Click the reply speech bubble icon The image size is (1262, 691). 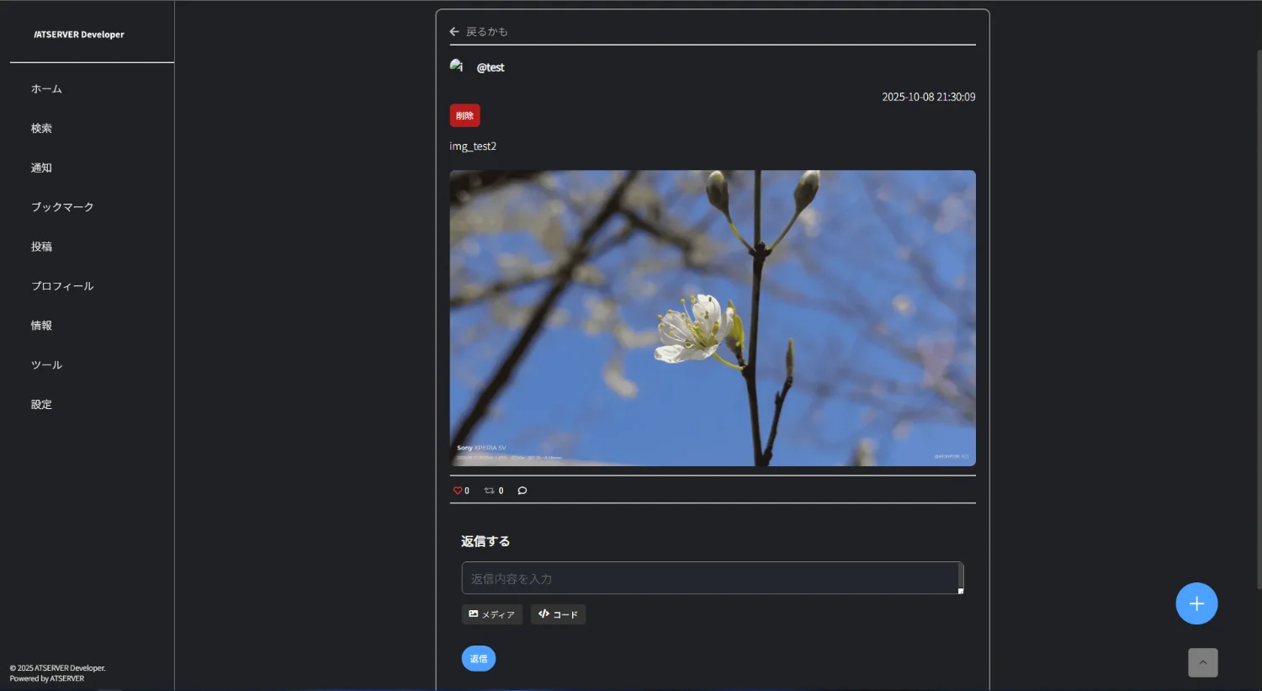pos(522,491)
